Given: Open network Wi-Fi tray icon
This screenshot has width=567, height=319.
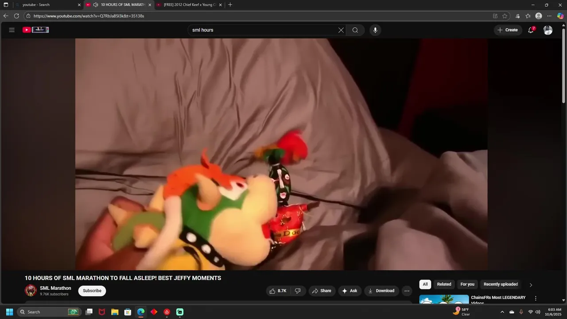Looking at the screenshot, I should pos(530,312).
